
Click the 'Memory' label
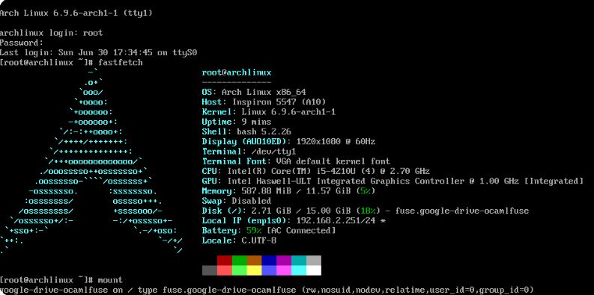click(x=217, y=191)
